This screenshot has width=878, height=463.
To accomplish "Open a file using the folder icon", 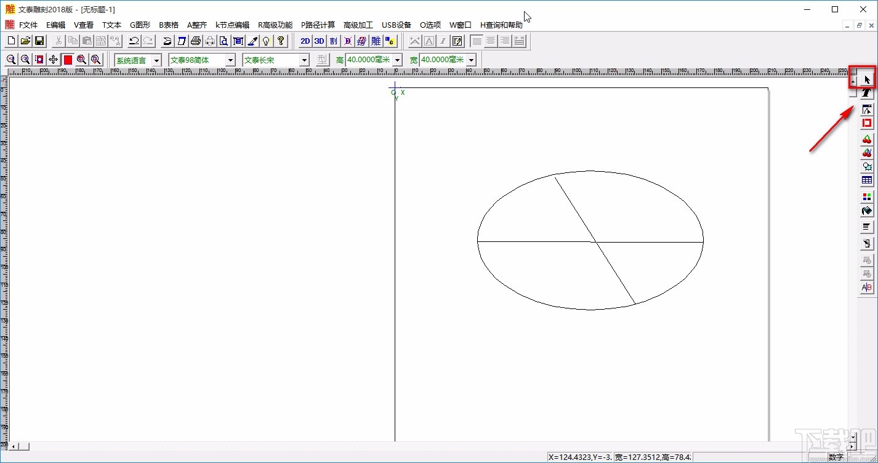I will tap(25, 41).
